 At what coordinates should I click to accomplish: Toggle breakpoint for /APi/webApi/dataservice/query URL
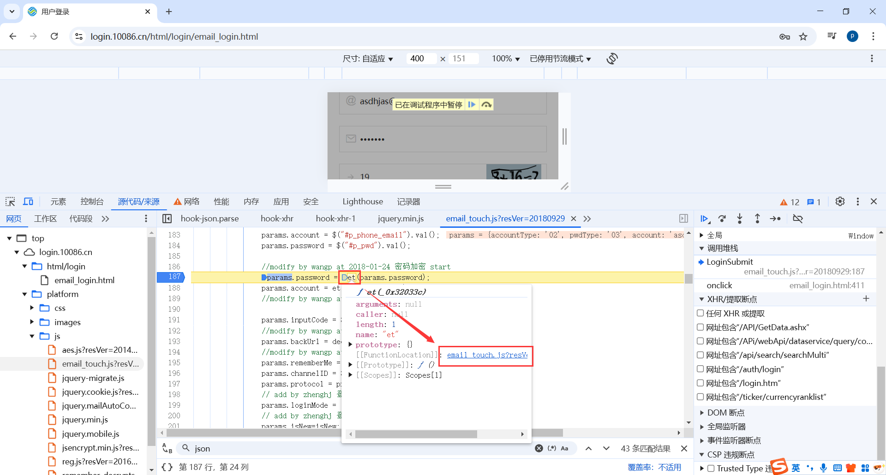pyautogui.click(x=700, y=341)
